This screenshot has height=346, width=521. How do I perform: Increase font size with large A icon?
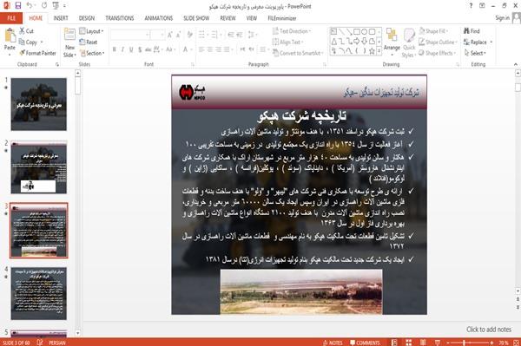(x=170, y=35)
